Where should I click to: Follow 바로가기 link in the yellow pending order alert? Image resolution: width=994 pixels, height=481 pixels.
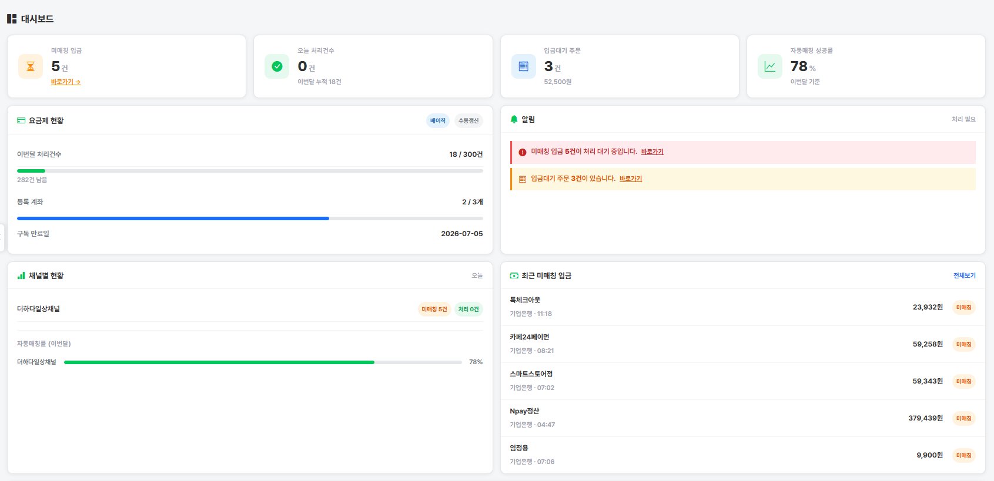(631, 179)
